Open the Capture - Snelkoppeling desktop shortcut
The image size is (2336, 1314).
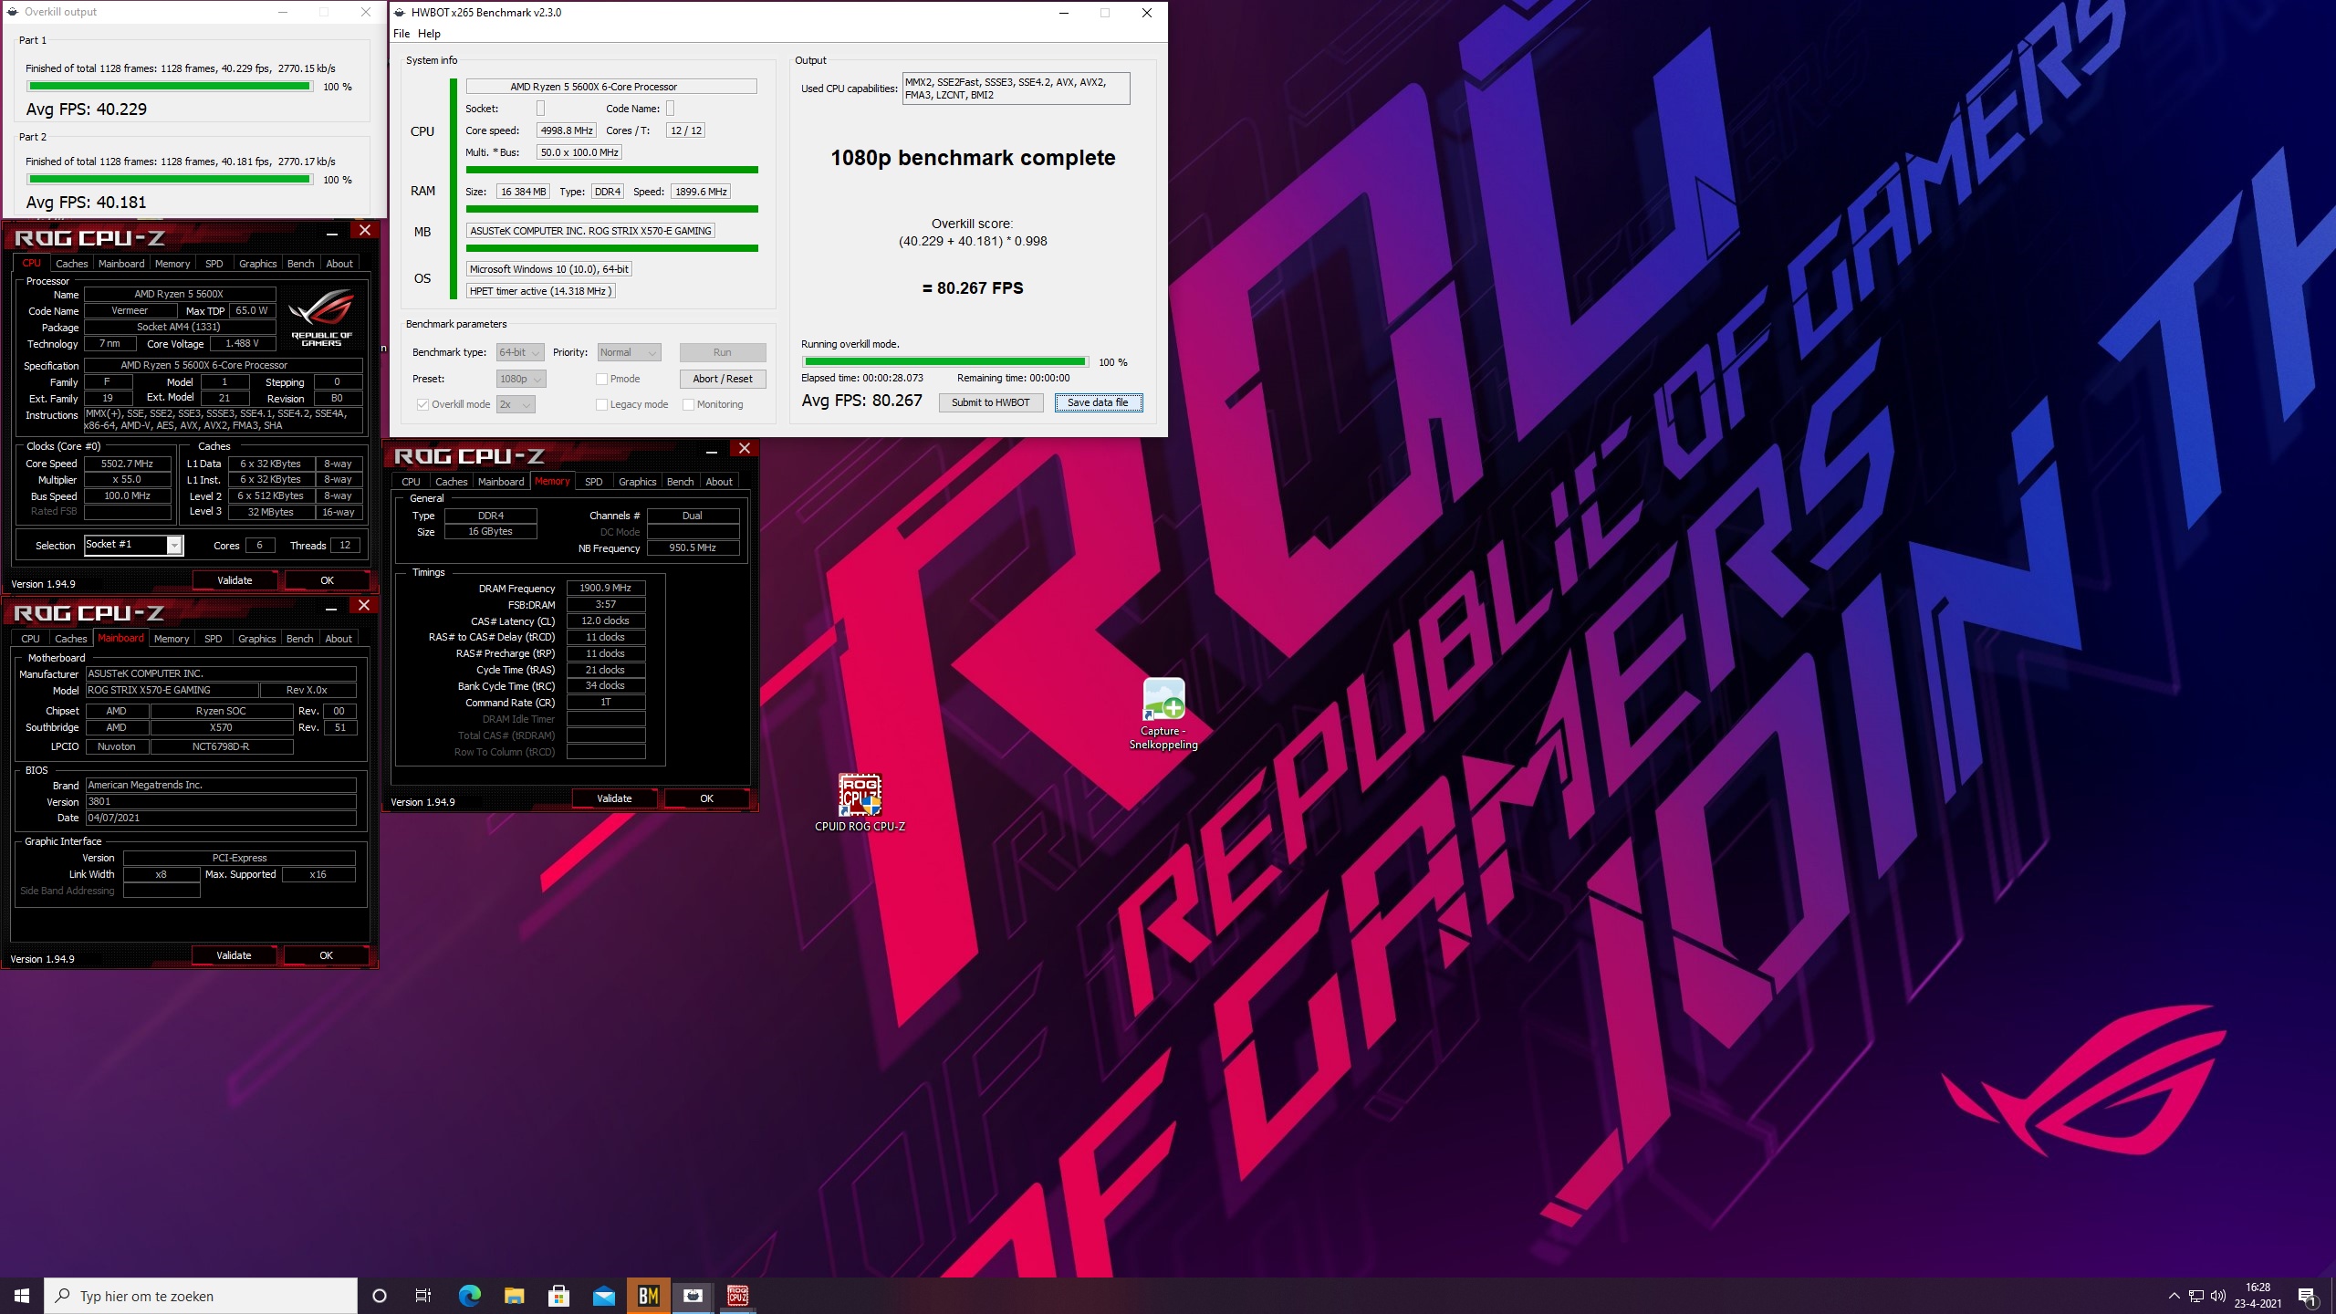pos(1163,714)
